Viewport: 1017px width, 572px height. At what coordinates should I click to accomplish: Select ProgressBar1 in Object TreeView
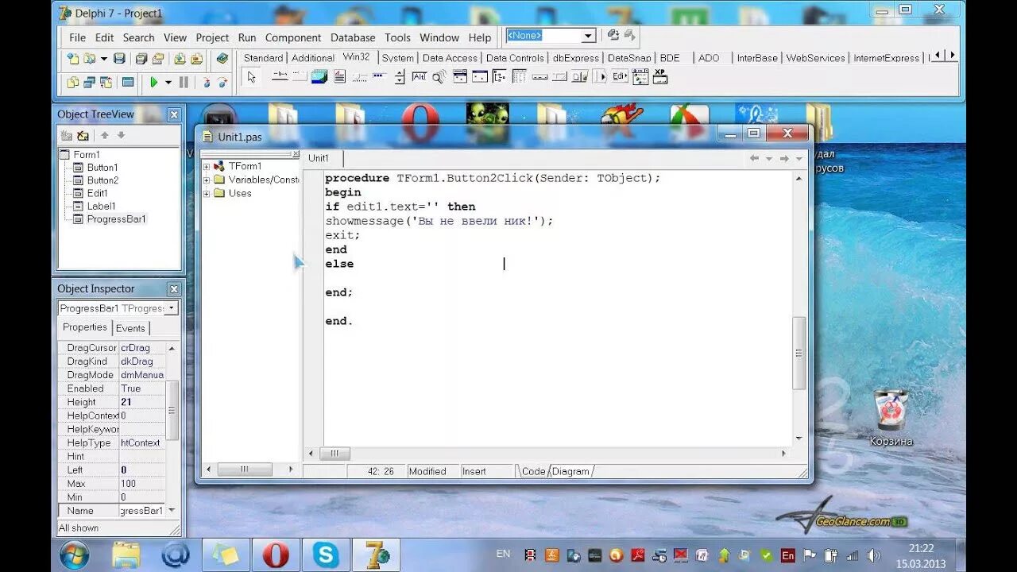point(117,218)
